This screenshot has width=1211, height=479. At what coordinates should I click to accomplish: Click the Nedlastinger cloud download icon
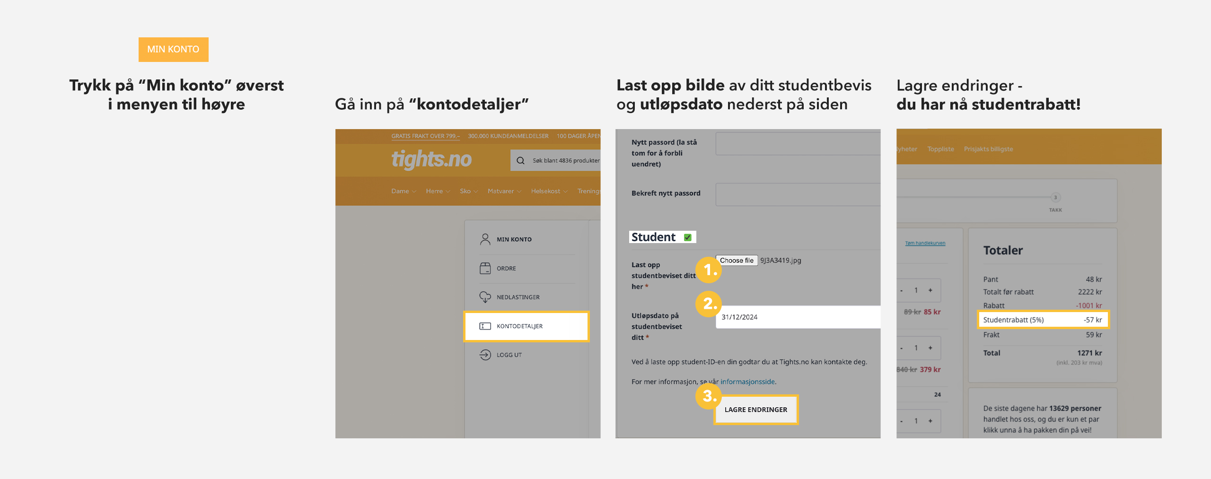point(485,297)
